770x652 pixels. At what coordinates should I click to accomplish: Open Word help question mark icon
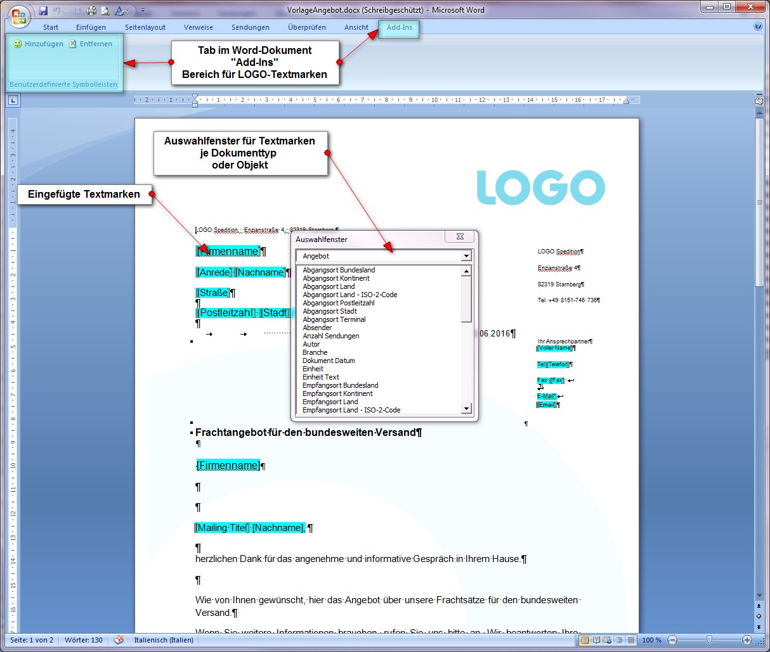pyautogui.click(x=757, y=27)
